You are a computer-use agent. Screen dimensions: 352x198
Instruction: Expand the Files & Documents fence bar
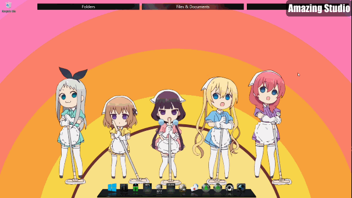[x=193, y=7]
